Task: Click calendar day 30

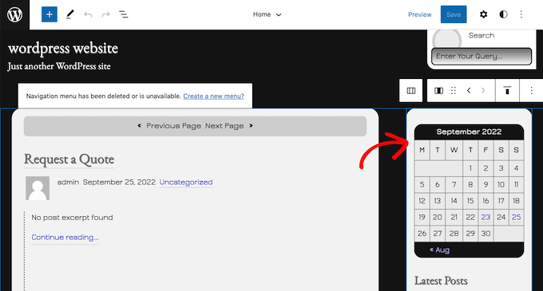Action: (486, 234)
